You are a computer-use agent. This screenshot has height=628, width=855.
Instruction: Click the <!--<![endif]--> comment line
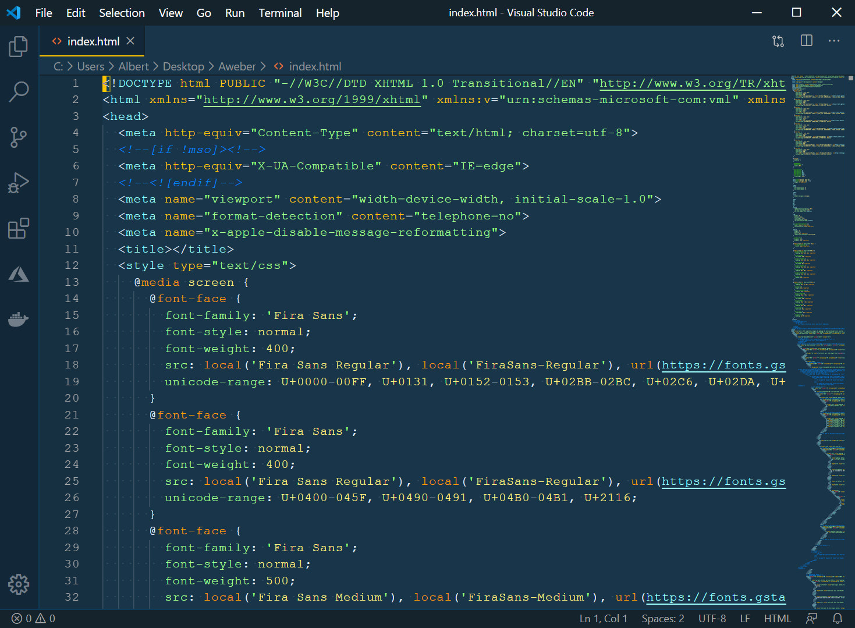tap(180, 183)
